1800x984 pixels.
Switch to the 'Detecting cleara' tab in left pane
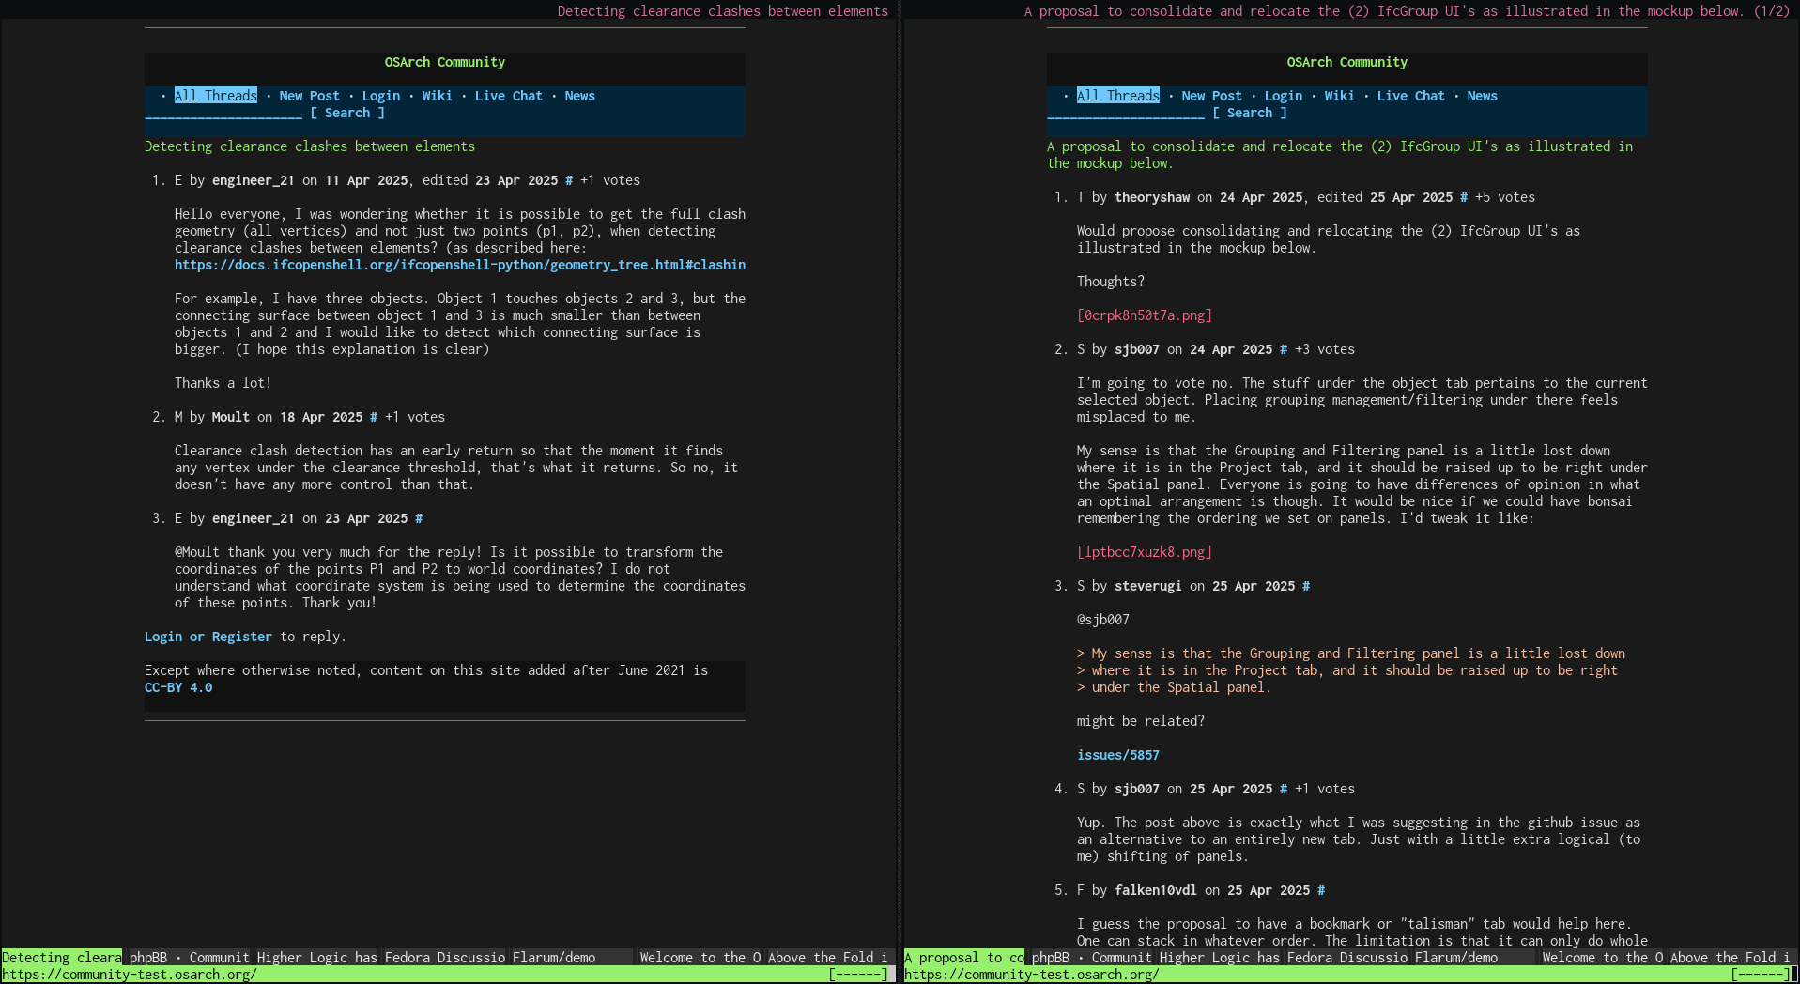[62, 958]
